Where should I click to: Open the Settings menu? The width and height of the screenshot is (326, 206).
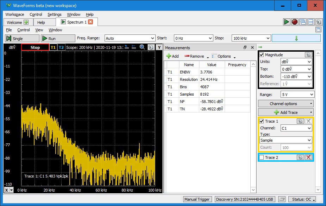[x=54, y=14]
